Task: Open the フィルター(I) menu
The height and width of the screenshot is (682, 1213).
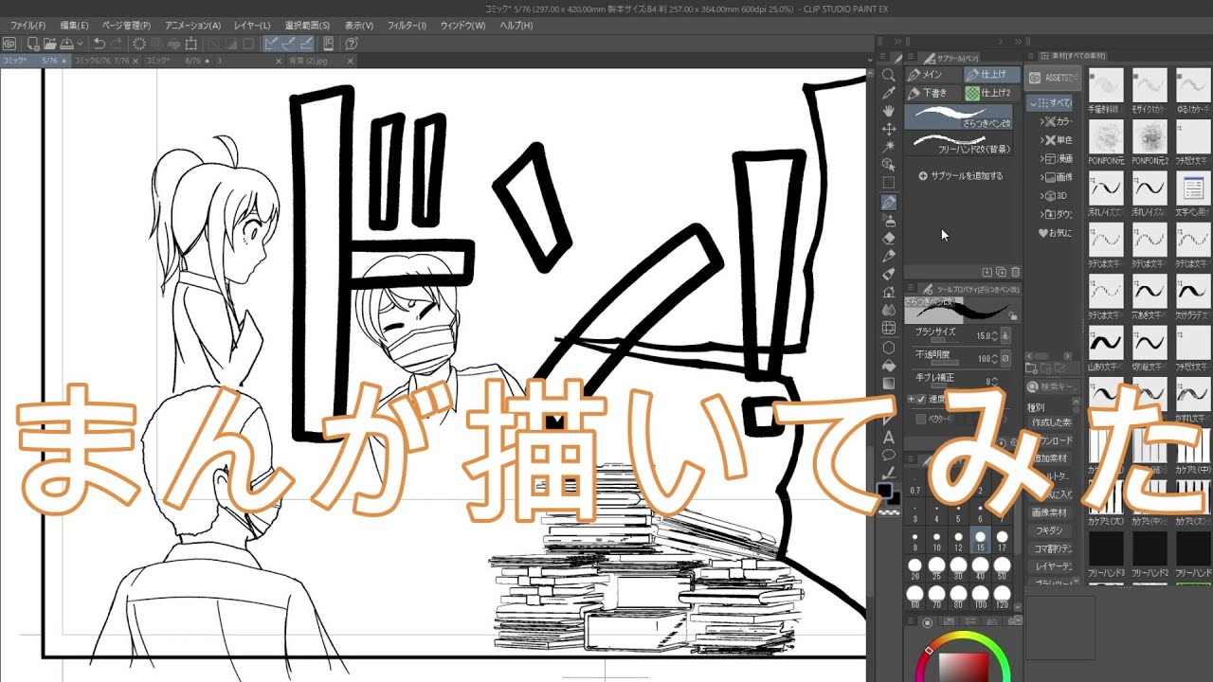Action: [x=407, y=26]
